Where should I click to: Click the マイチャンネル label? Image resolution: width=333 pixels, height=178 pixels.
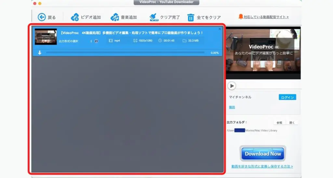pyautogui.click(x=240, y=97)
